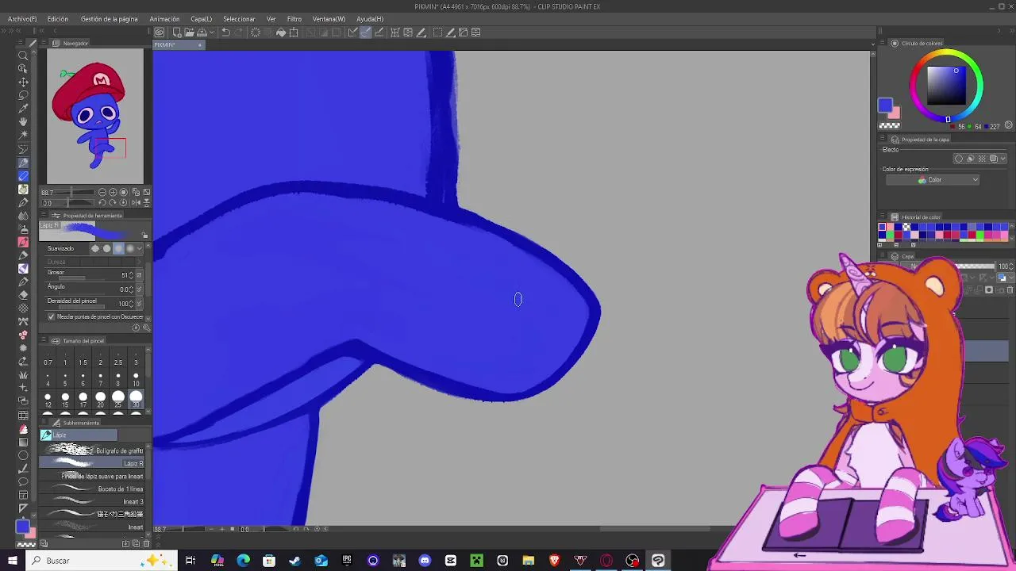
Task: Zoom out in the Navigator panel
Action: (102, 192)
